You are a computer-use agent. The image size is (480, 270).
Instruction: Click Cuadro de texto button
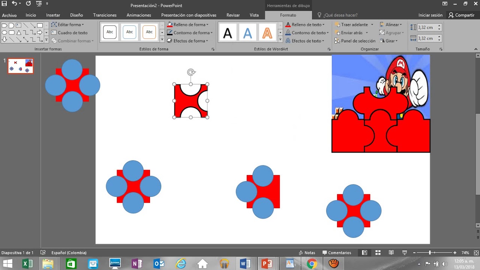pos(69,33)
